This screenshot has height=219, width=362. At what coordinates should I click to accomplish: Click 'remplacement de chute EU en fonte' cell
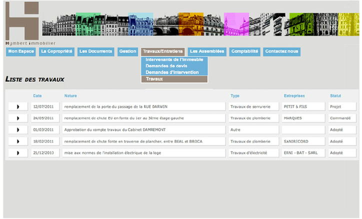pos(144,118)
